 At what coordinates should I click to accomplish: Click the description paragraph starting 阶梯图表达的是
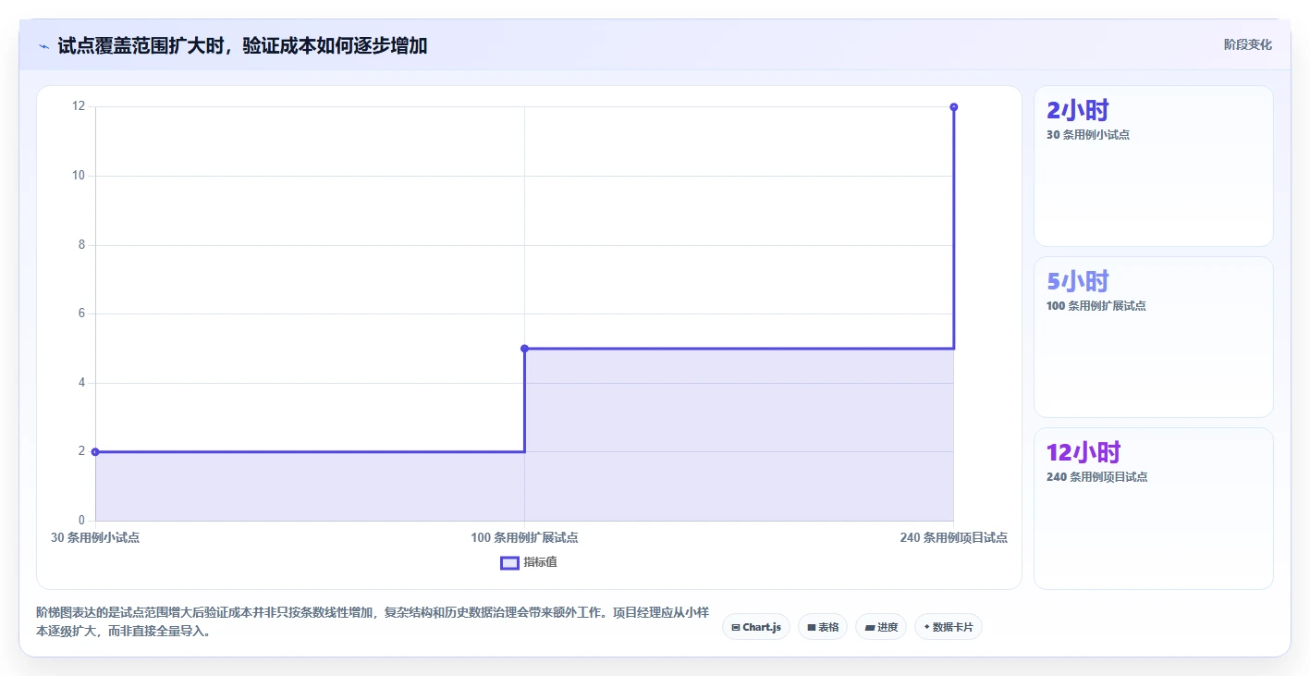(x=373, y=621)
